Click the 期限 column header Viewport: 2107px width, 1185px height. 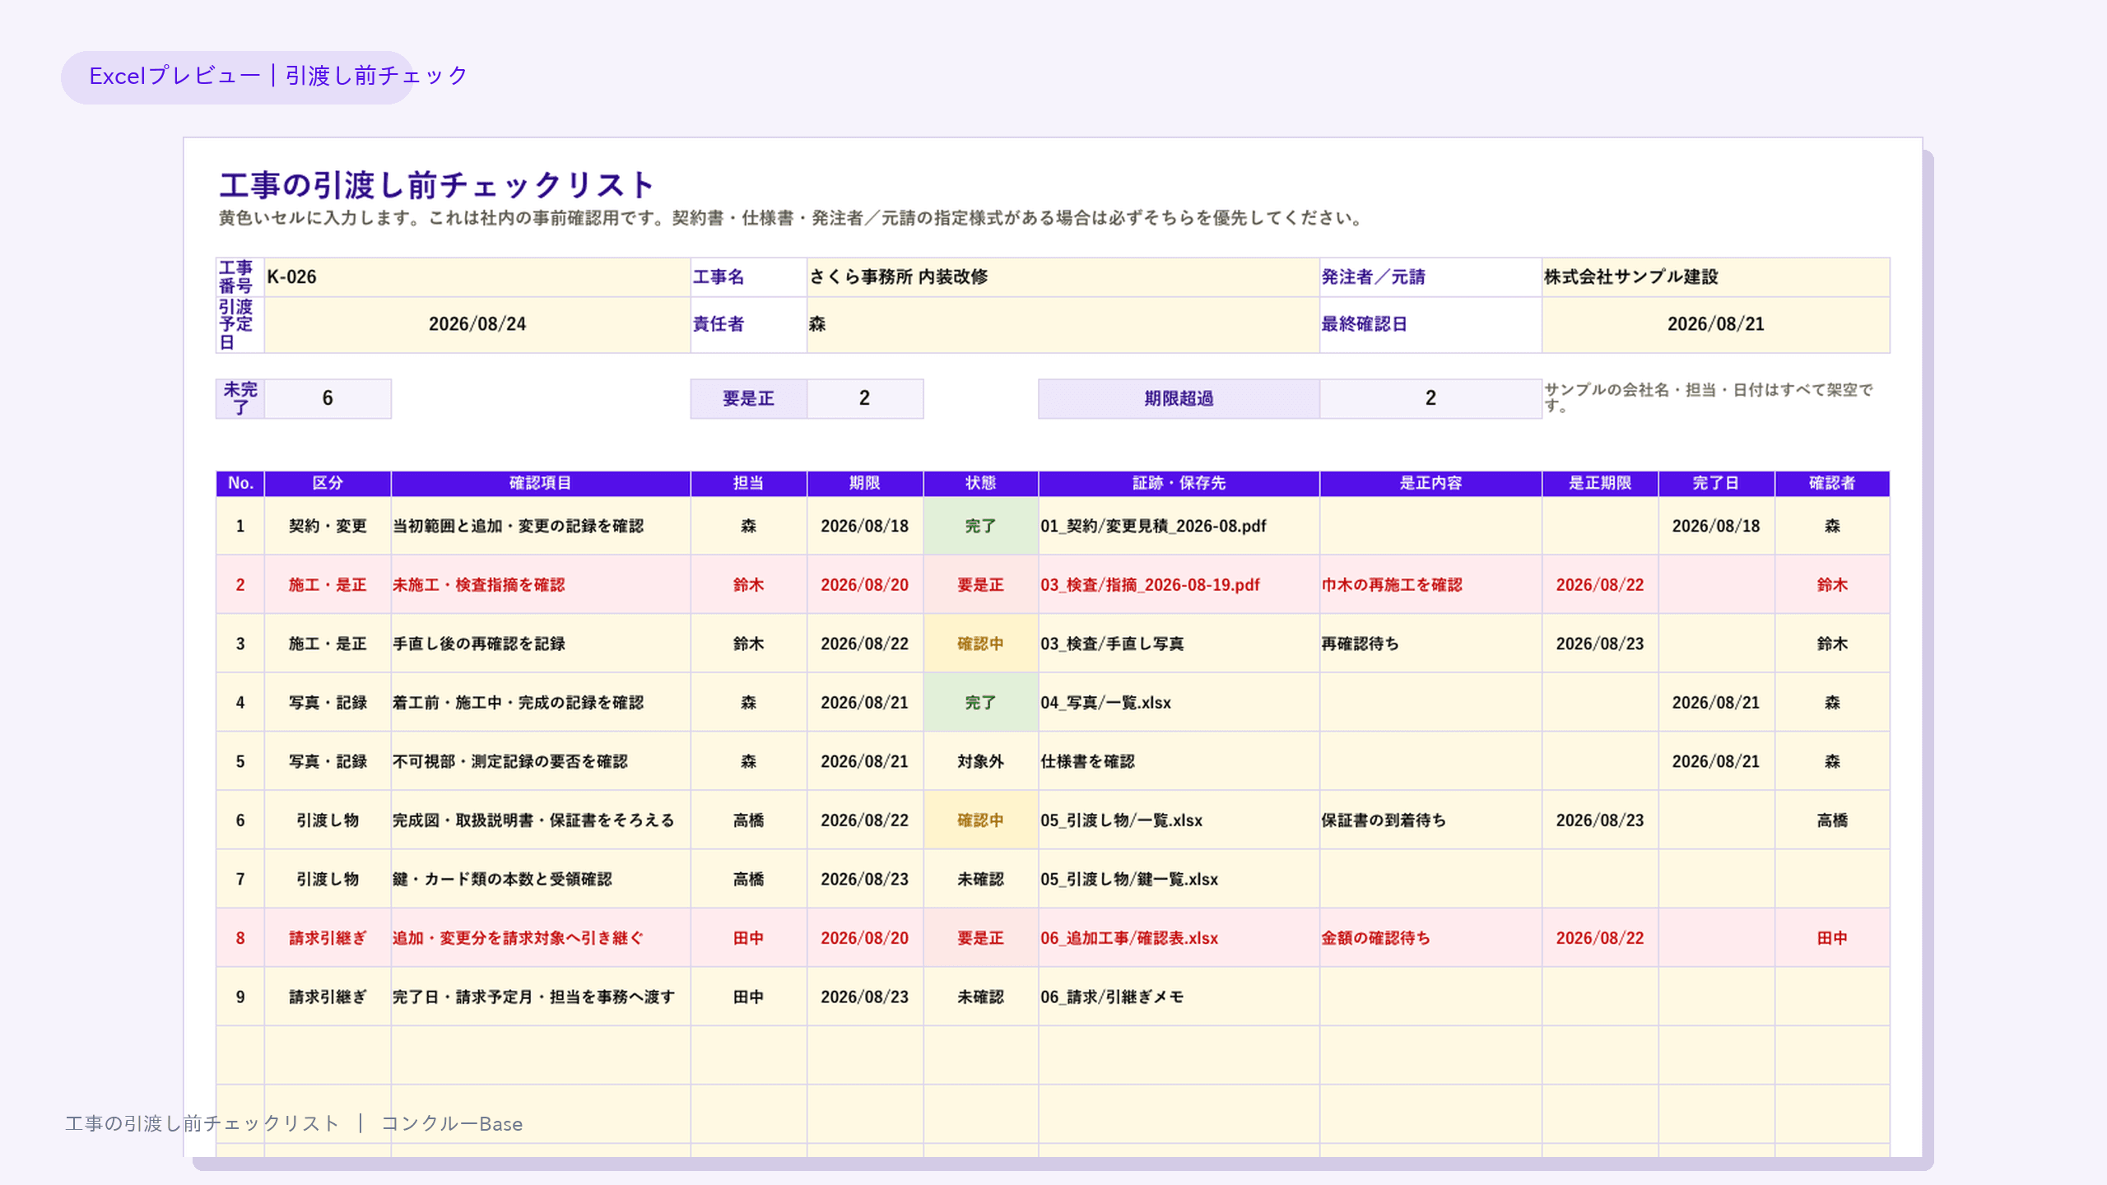click(x=864, y=483)
